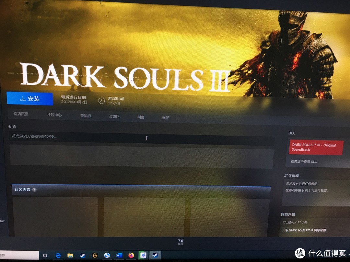Screen dimensions: 350x262
Task: Launch Firefox from the taskbar
Action: click(131, 255)
